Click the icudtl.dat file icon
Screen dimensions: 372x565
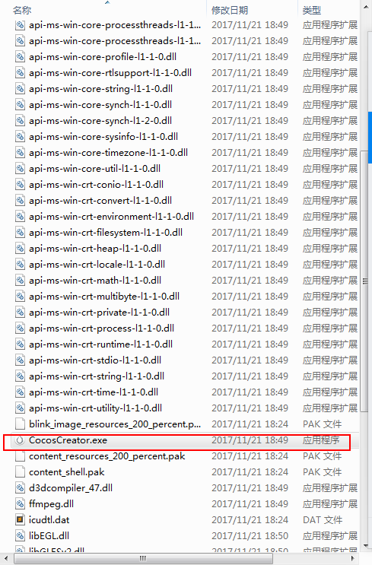pos(20,519)
